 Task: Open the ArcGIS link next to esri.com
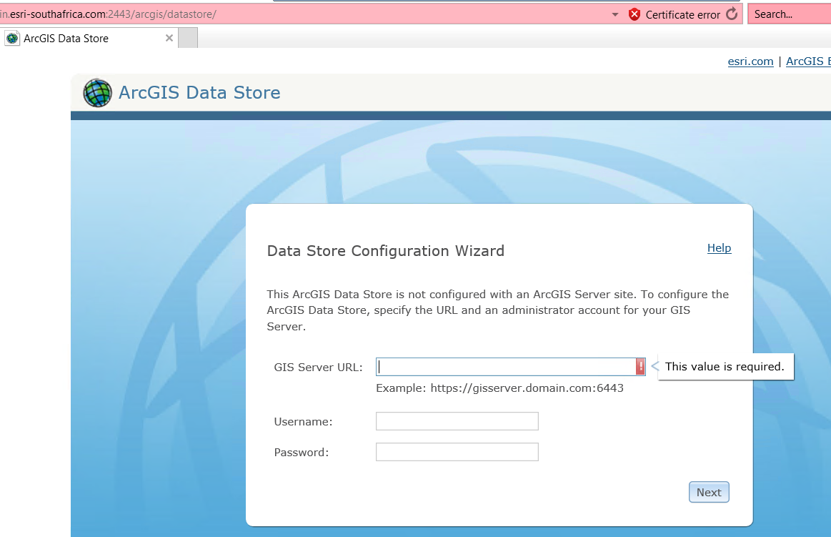pos(808,61)
